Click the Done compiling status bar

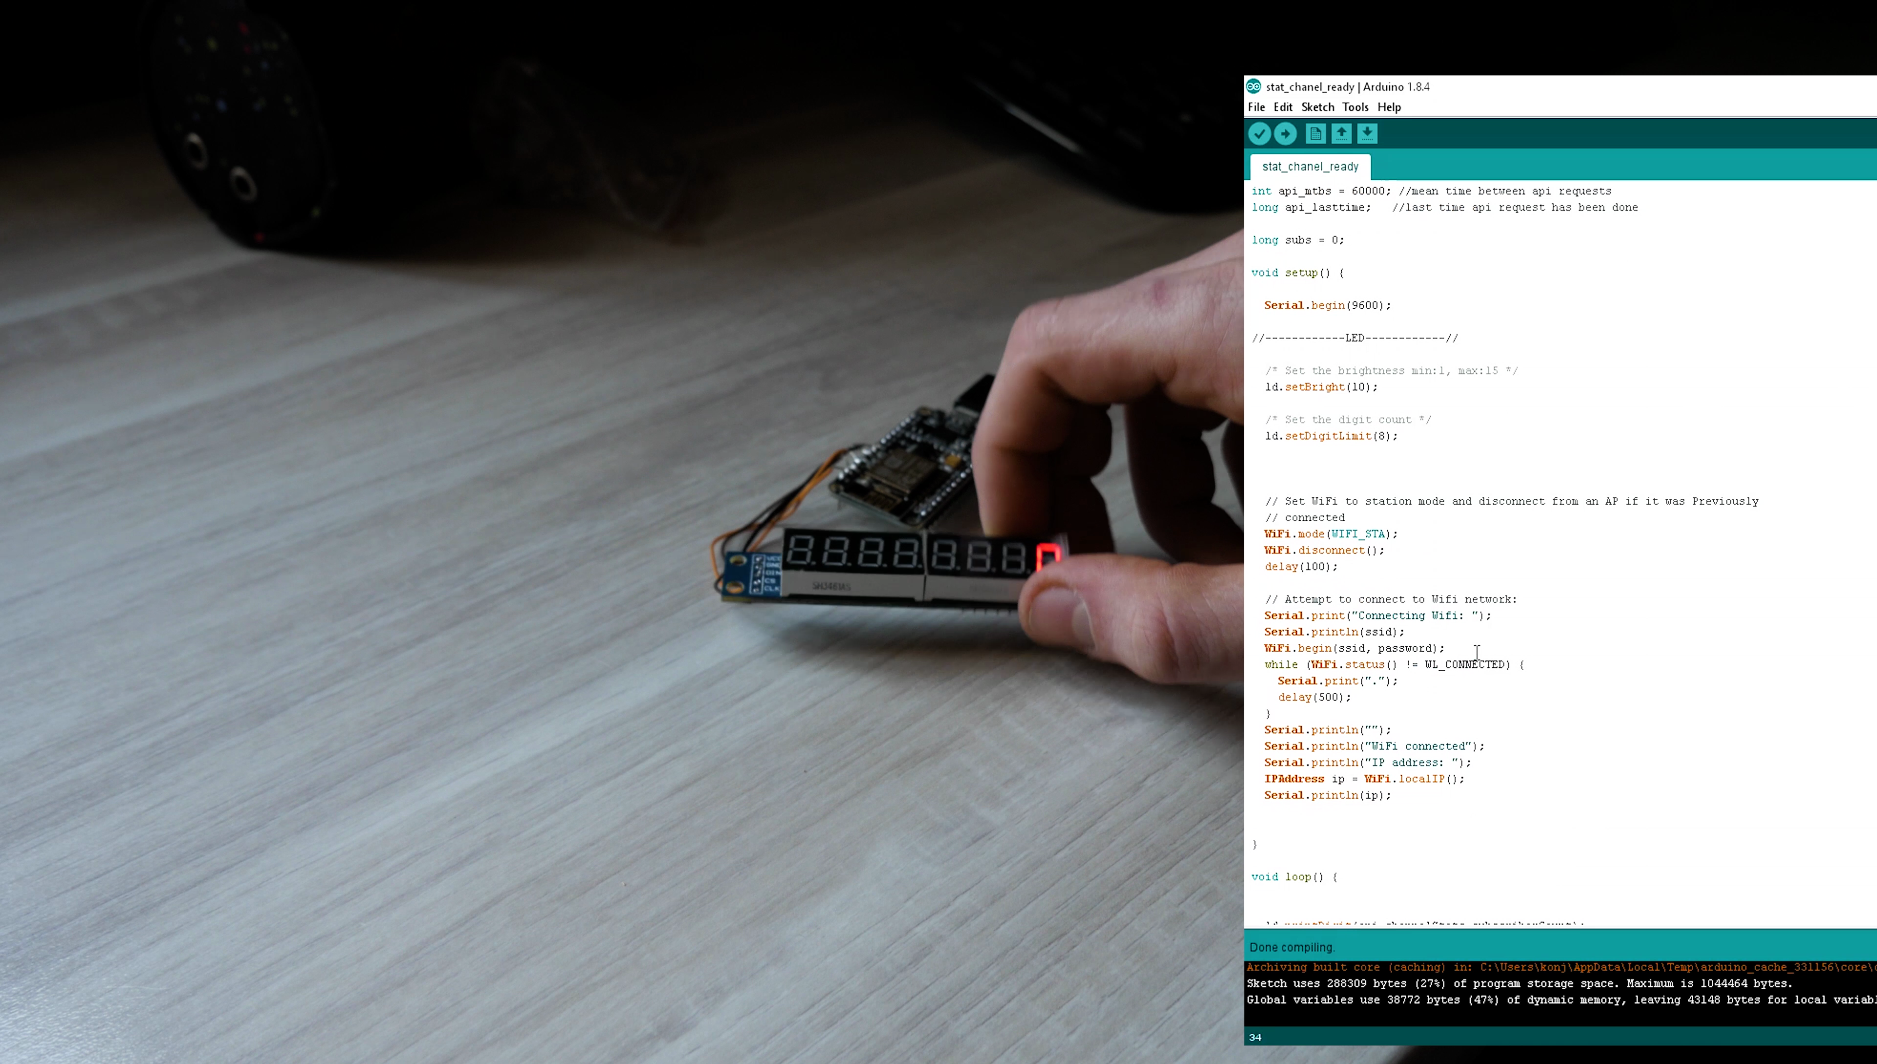click(1560, 947)
